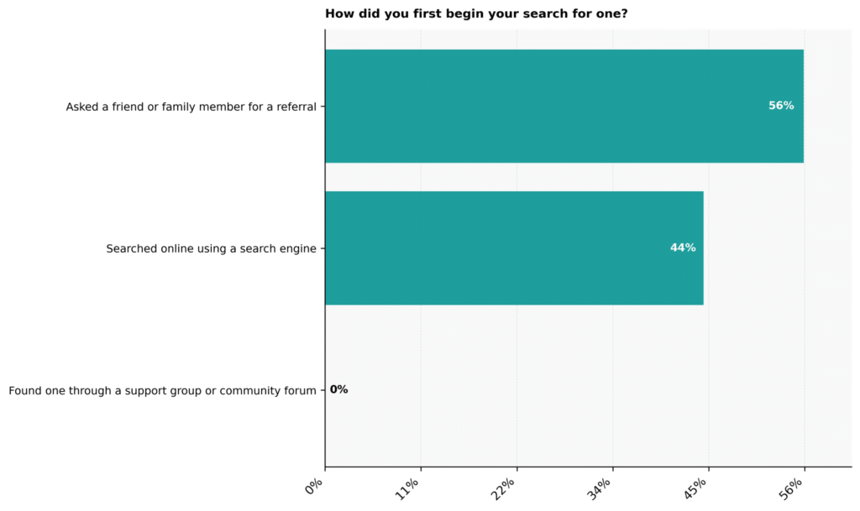Select the 56% value label inside top bar
860x511 pixels.
coord(781,106)
